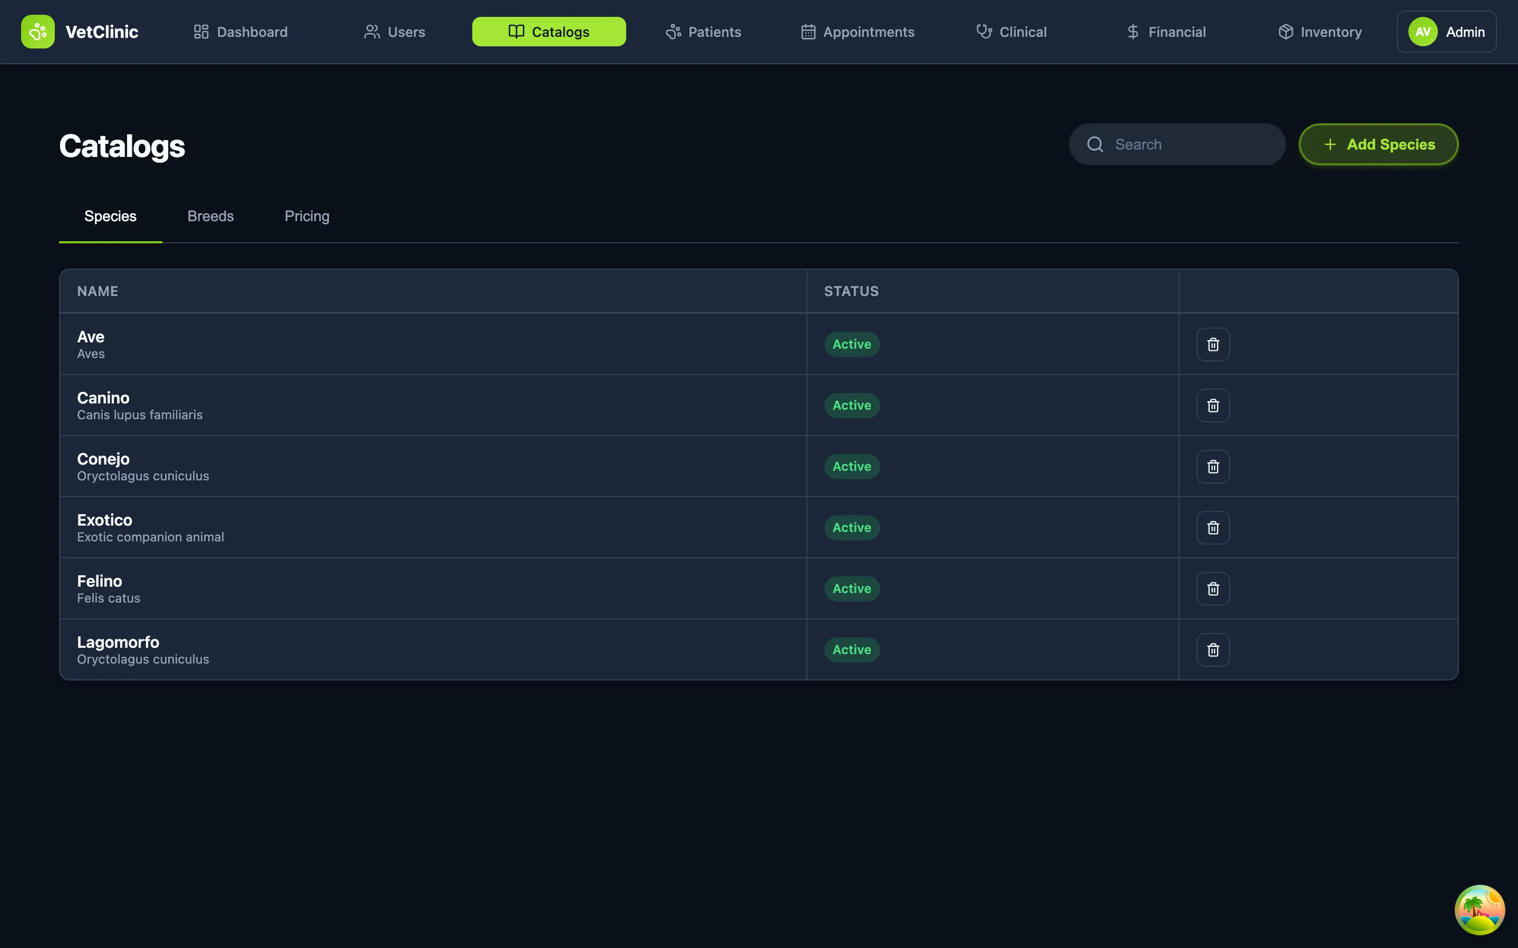1518x948 pixels.
Task: Delete the Felino species
Action: pyautogui.click(x=1212, y=589)
